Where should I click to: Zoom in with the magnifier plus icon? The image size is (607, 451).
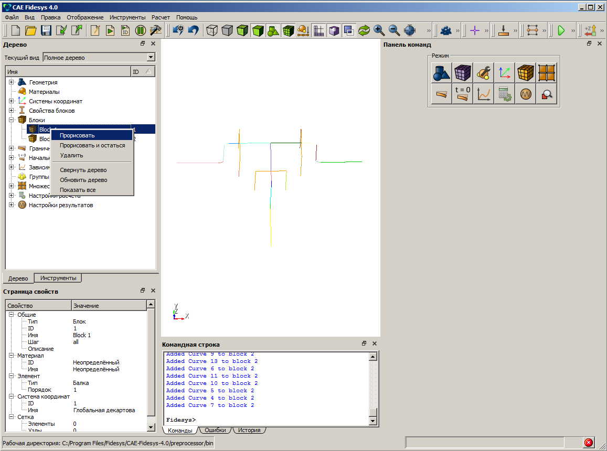click(379, 30)
